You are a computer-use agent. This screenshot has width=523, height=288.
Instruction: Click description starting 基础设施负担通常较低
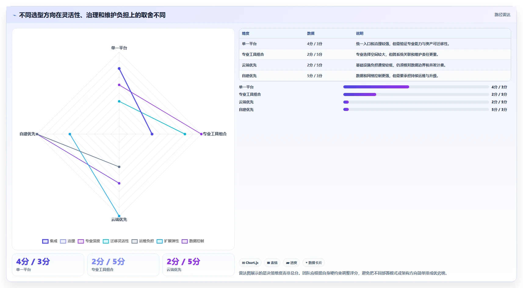tap(401, 65)
